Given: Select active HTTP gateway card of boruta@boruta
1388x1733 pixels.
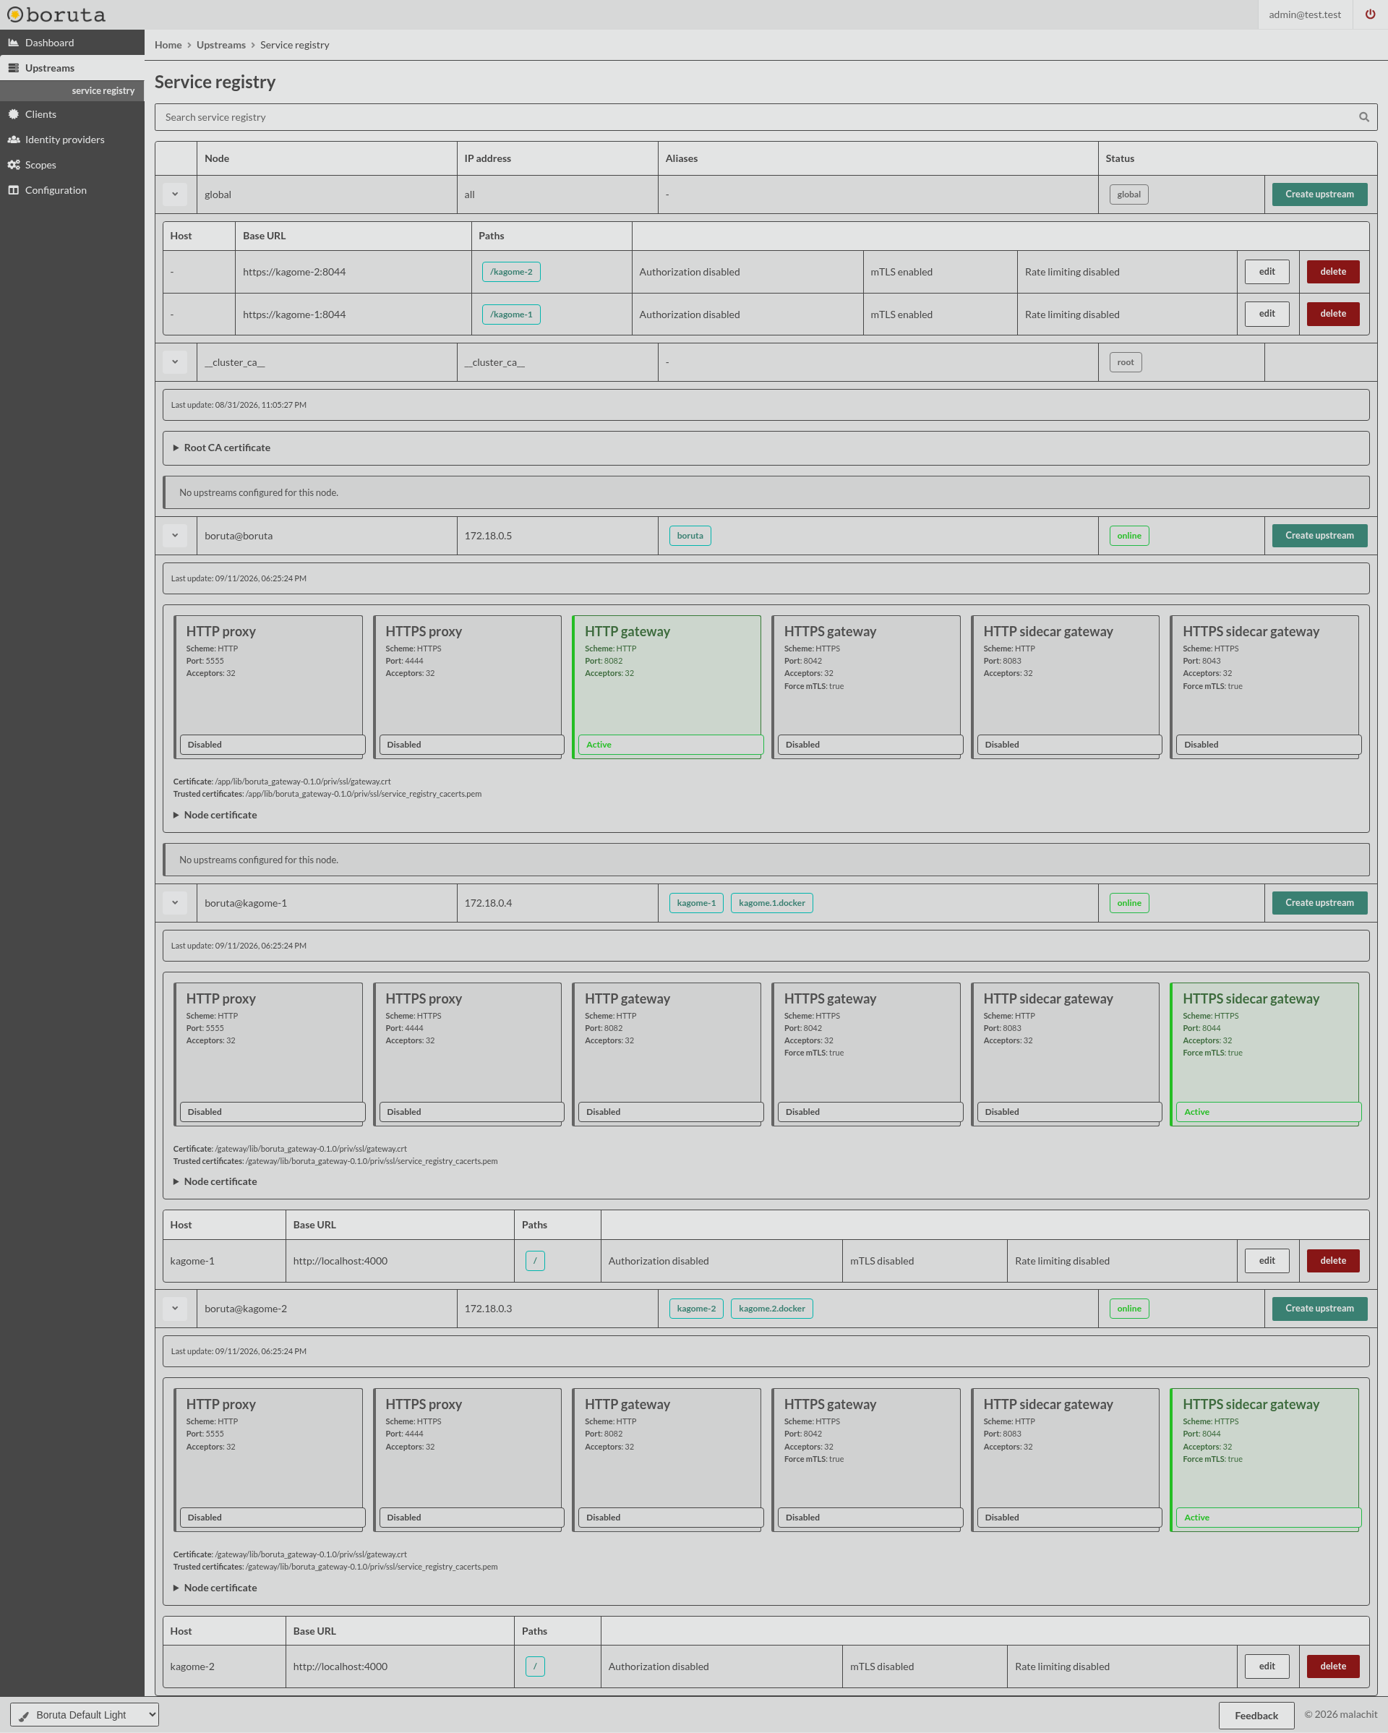Looking at the screenshot, I should [x=667, y=686].
